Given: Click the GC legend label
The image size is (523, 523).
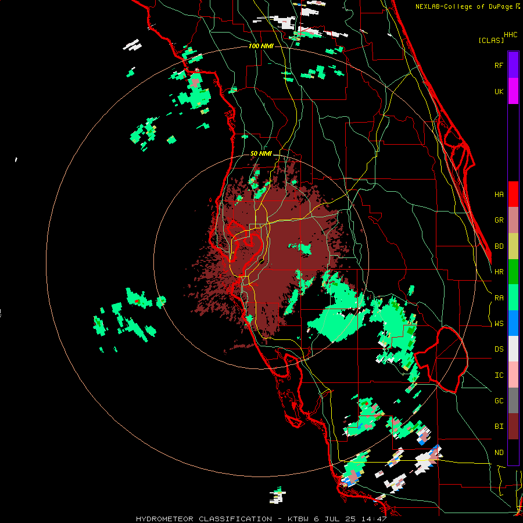Looking at the screenshot, I should tap(499, 401).
